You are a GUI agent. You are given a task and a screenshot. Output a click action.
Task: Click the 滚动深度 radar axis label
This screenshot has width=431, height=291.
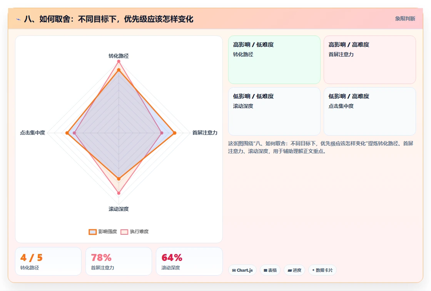coord(119,209)
